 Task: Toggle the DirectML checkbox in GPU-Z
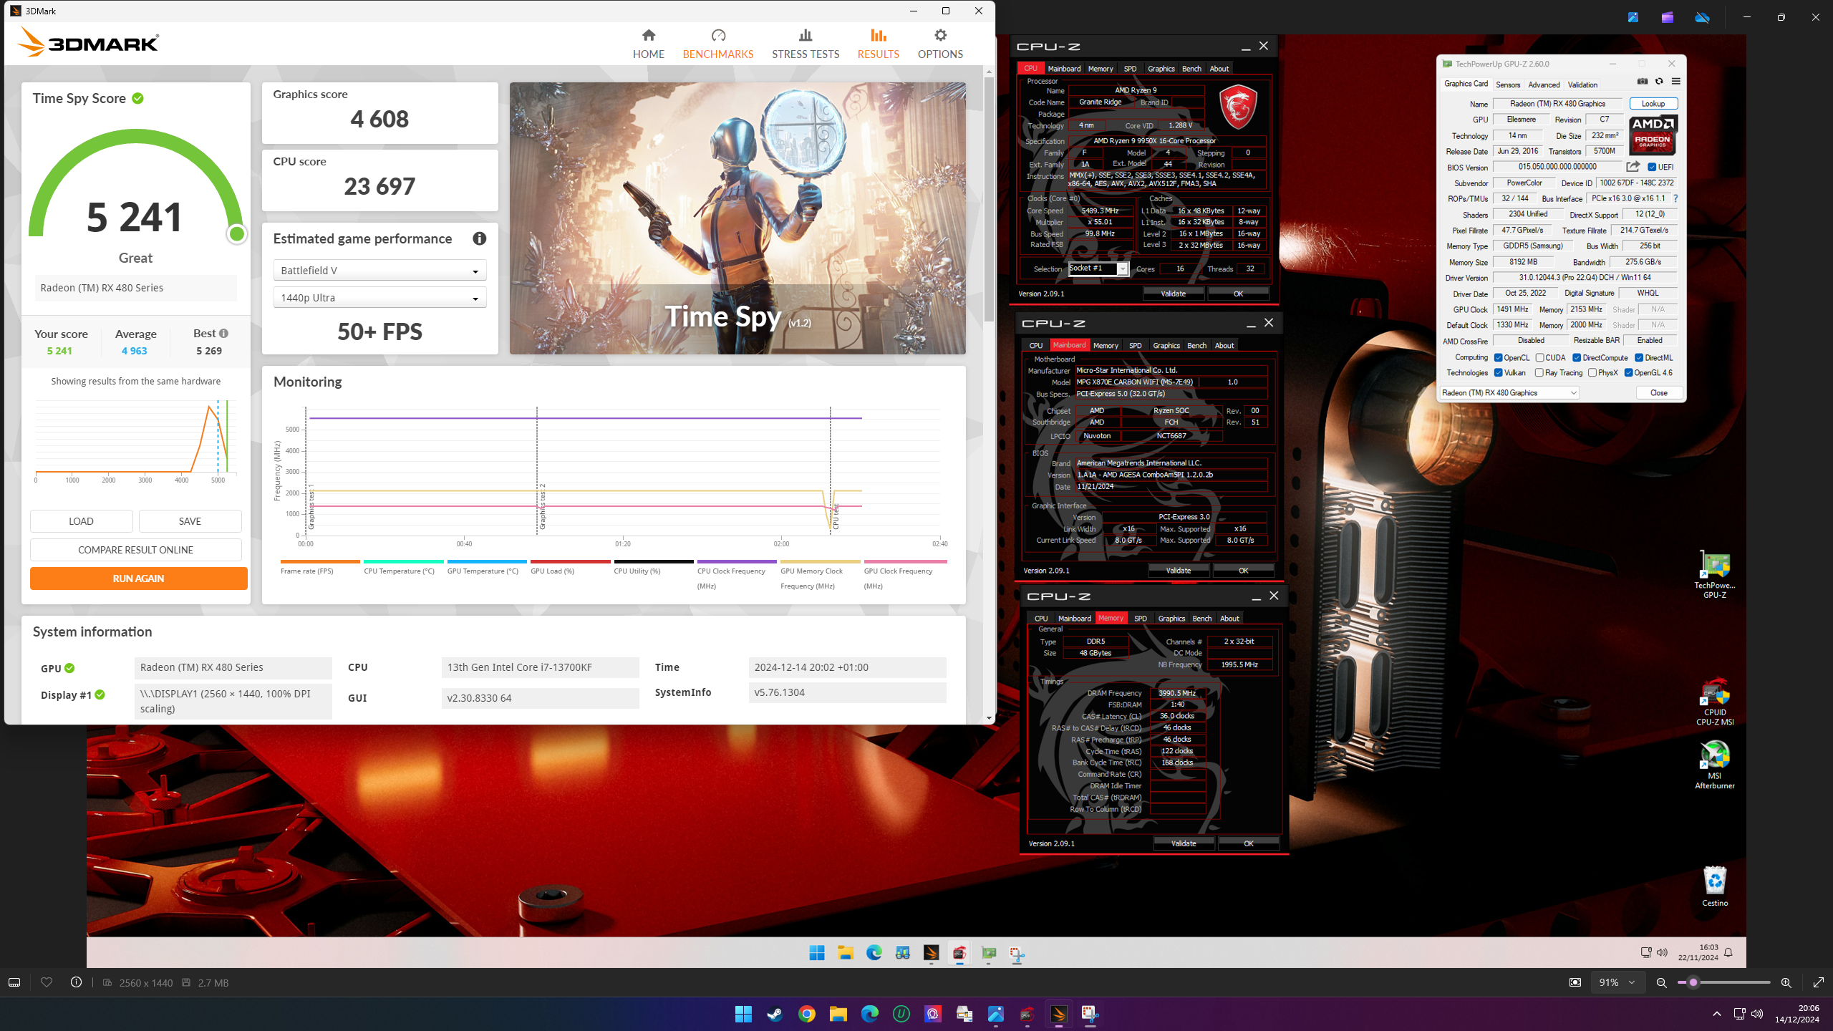1639,357
